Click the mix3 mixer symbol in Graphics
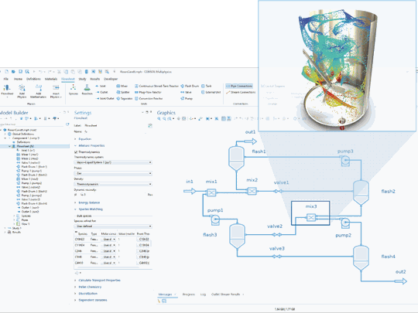This screenshot has height=313, width=418. [x=311, y=217]
